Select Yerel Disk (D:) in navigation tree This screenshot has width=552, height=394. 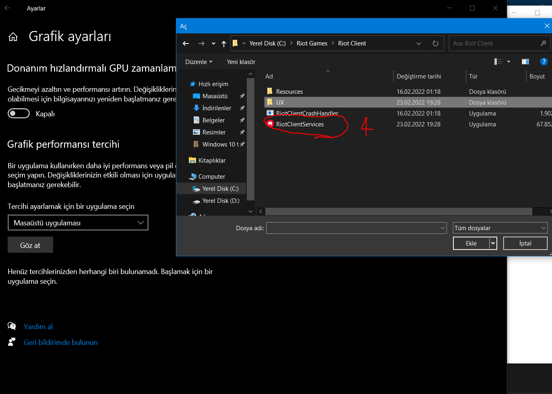click(x=221, y=201)
